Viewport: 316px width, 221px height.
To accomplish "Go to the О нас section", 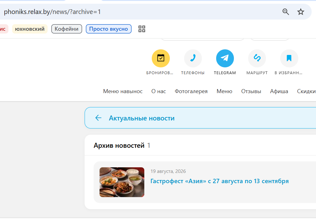I will tap(159, 91).
